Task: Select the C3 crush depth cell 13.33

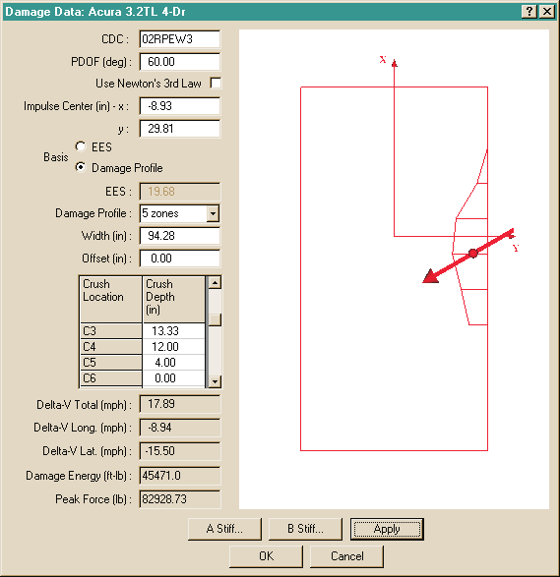Action: pos(173,331)
